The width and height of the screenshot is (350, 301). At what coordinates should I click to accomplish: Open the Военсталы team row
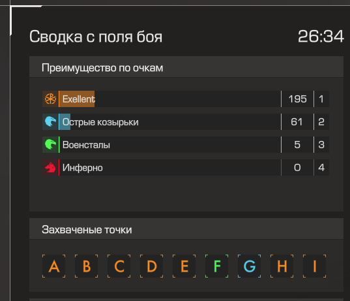[186, 144]
